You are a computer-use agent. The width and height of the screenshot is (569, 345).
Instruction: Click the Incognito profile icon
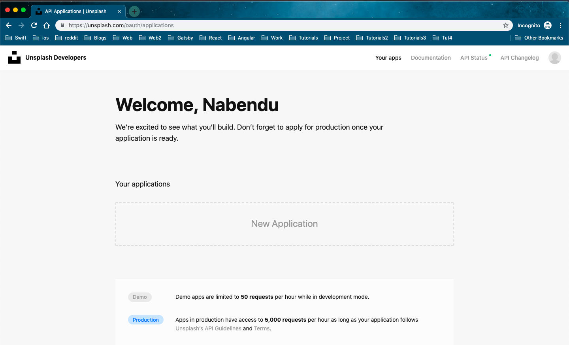548,25
